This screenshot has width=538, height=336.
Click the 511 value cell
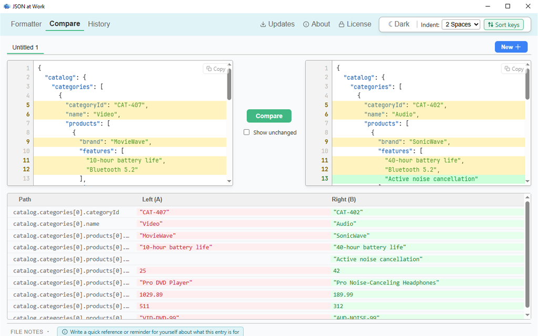point(233,306)
